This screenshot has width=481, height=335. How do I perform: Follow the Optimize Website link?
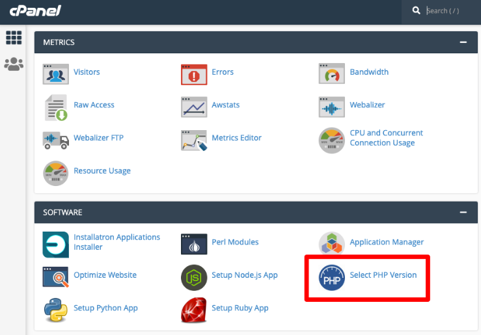[x=105, y=275]
